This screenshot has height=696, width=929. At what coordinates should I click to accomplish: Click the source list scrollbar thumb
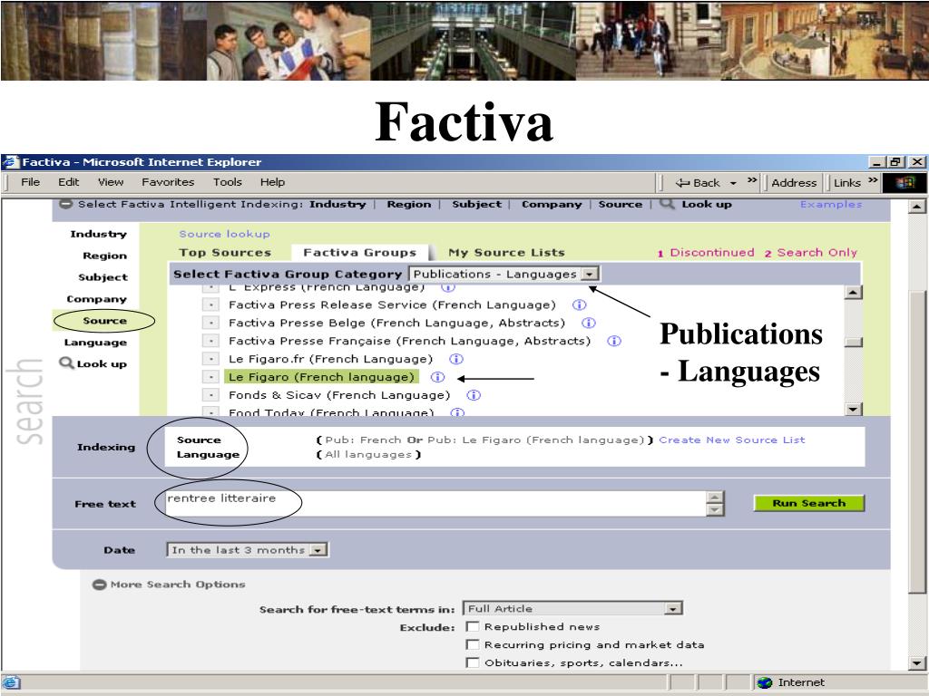coord(853,342)
